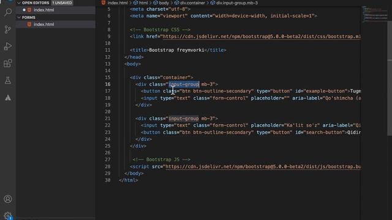Click the closing </html> tag
The image size is (392, 220).
click(x=129, y=180)
